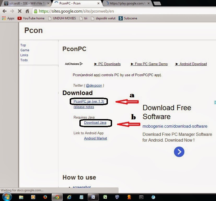Open the Command Prompt taskbar icon

pyautogui.click(x=141, y=197)
